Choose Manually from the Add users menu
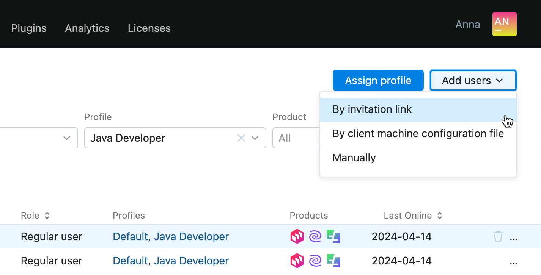 pyautogui.click(x=354, y=158)
